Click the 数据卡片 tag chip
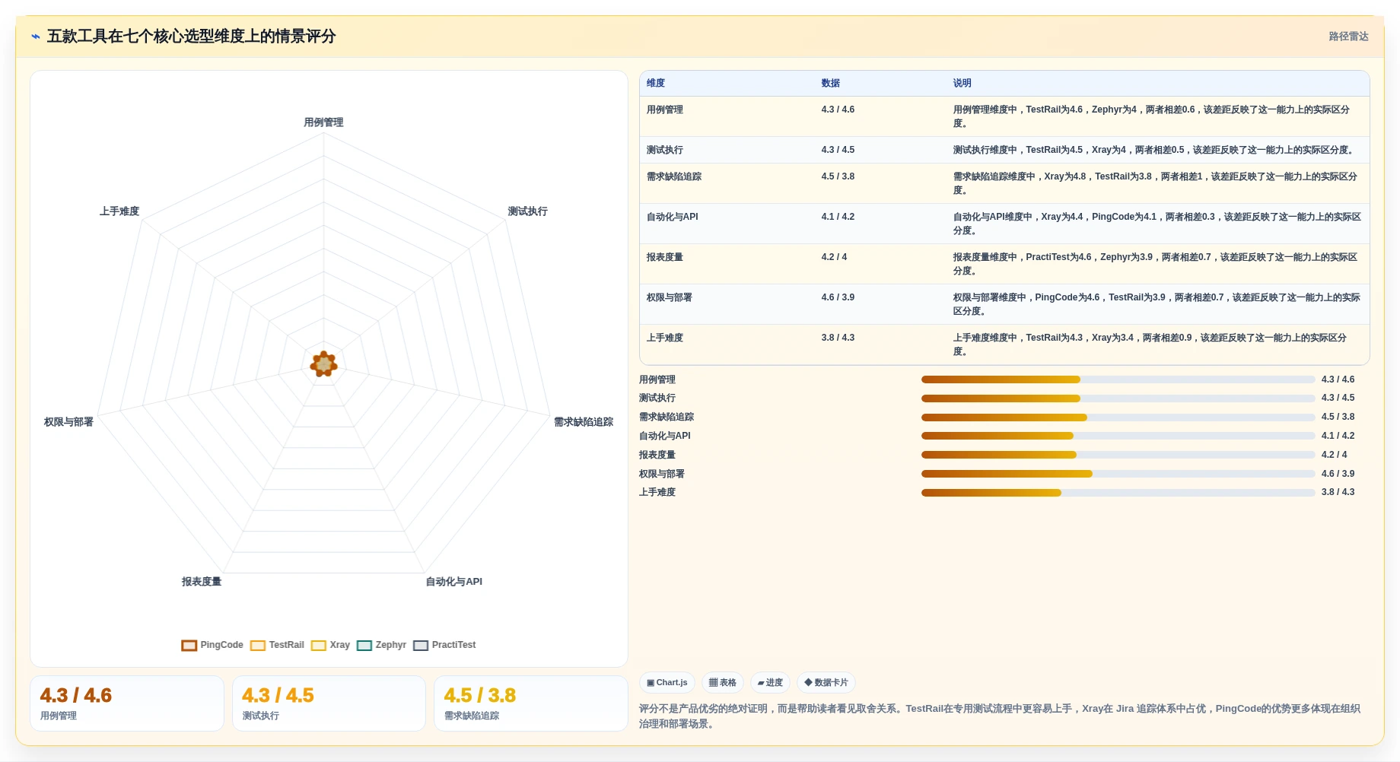Viewport: 1400px width, 762px height. [826, 683]
